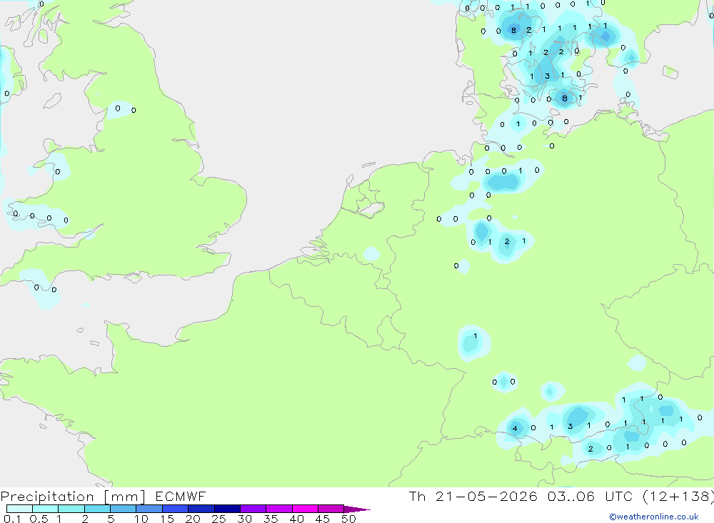This screenshot has width=714, height=523.
Task: Pick the 2–5 mm legend color box
Action: coord(97,509)
